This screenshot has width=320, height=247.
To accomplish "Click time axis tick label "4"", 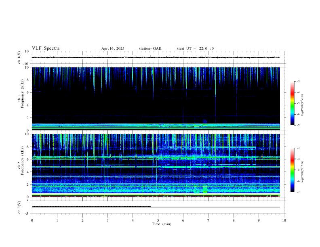I will pos(133,220).
